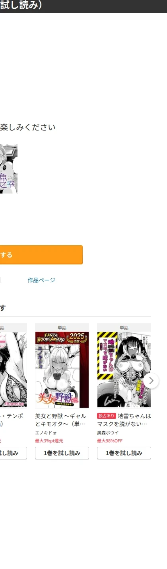
Task: Click the 単話 tag above 美女と野獣
Action: (x=62, y=328)
